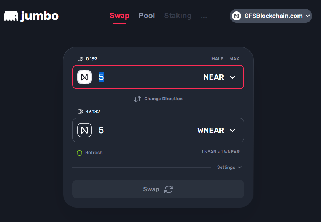Click the wallet balance icon beside 43.182

point(80,112)
